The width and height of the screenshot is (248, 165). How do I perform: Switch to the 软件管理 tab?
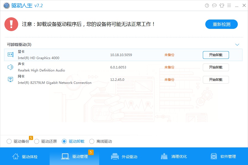(x=224, y=156)
